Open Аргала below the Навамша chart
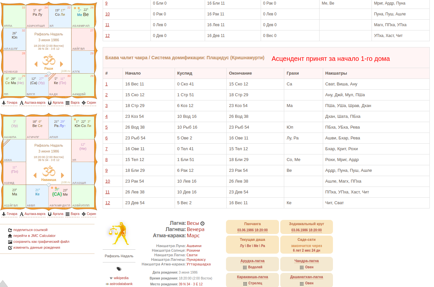Image resolution: width=434 pixels, height=287 pixels. (x=55, y=214)
